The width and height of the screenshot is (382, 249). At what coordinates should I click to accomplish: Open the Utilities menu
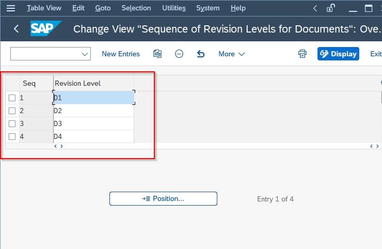click(x=174, y=8)
